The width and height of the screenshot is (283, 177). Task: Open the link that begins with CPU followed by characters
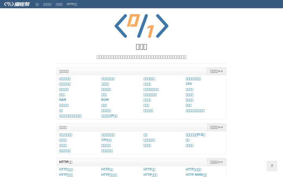[107, 140]
